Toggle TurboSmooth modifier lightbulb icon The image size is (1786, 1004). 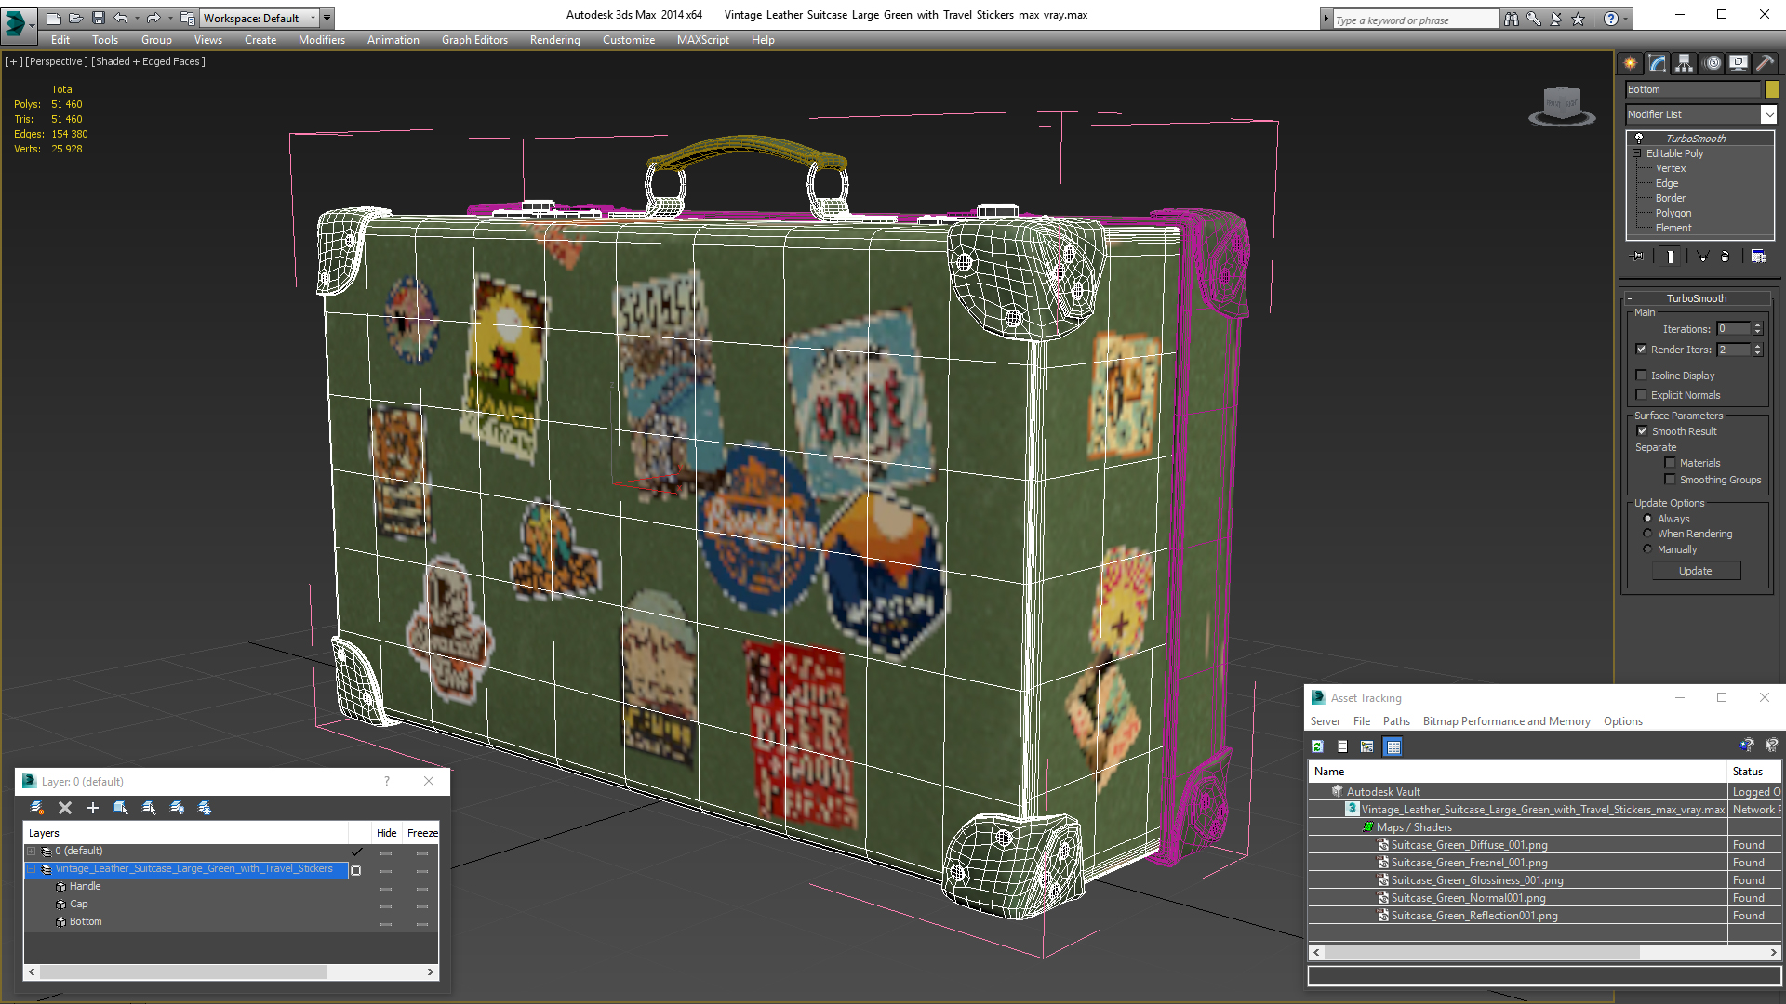coord(1639,138)
